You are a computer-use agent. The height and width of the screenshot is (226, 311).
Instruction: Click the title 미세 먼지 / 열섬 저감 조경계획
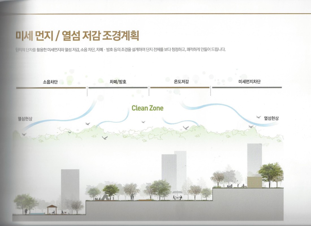tap(77, 36)
